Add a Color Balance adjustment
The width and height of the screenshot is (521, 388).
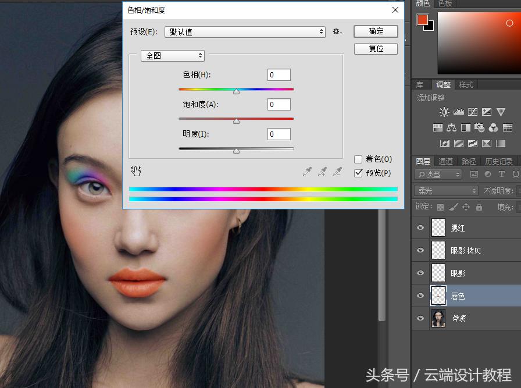pyautogui.click(x=451, y=127)
